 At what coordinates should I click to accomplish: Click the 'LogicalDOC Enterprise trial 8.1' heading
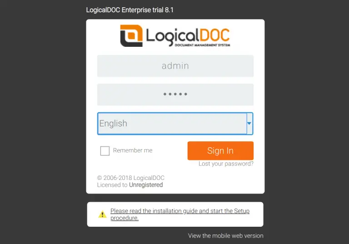tap(130, 10)
